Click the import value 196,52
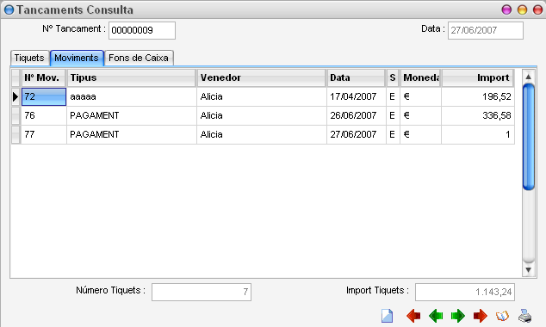This screenshot has width=546, height=327. click(478, 96)
